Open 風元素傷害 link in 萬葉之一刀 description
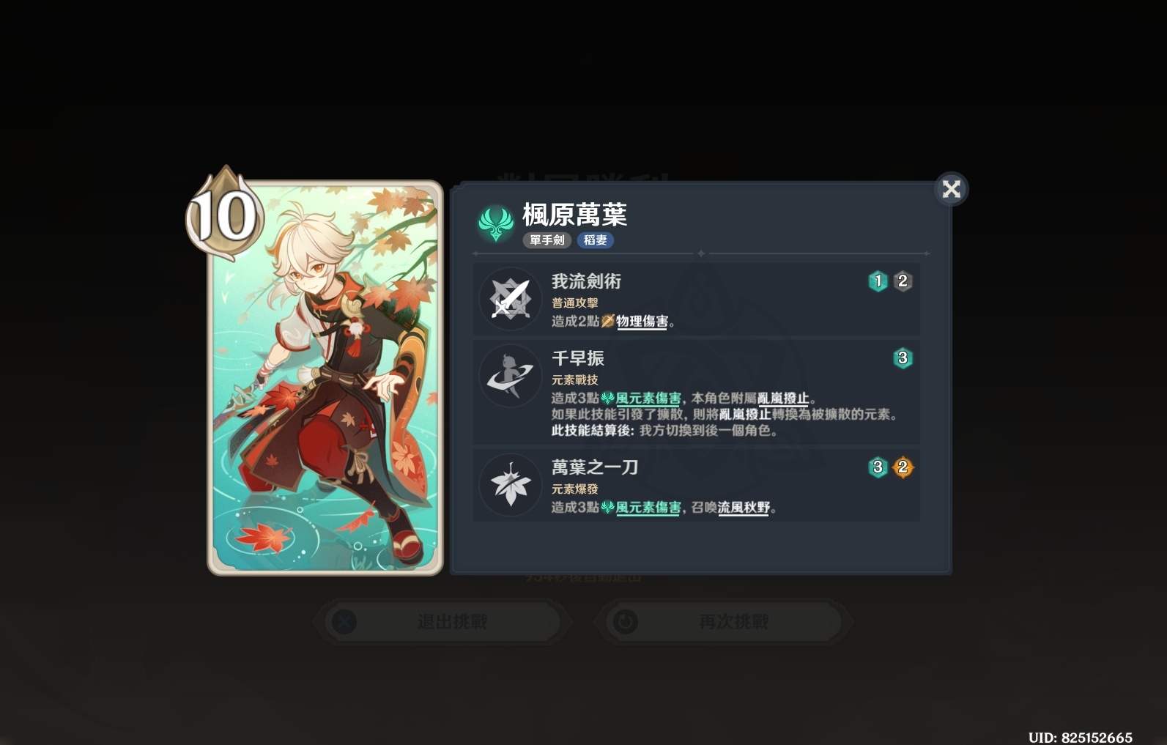 (648, 508)
